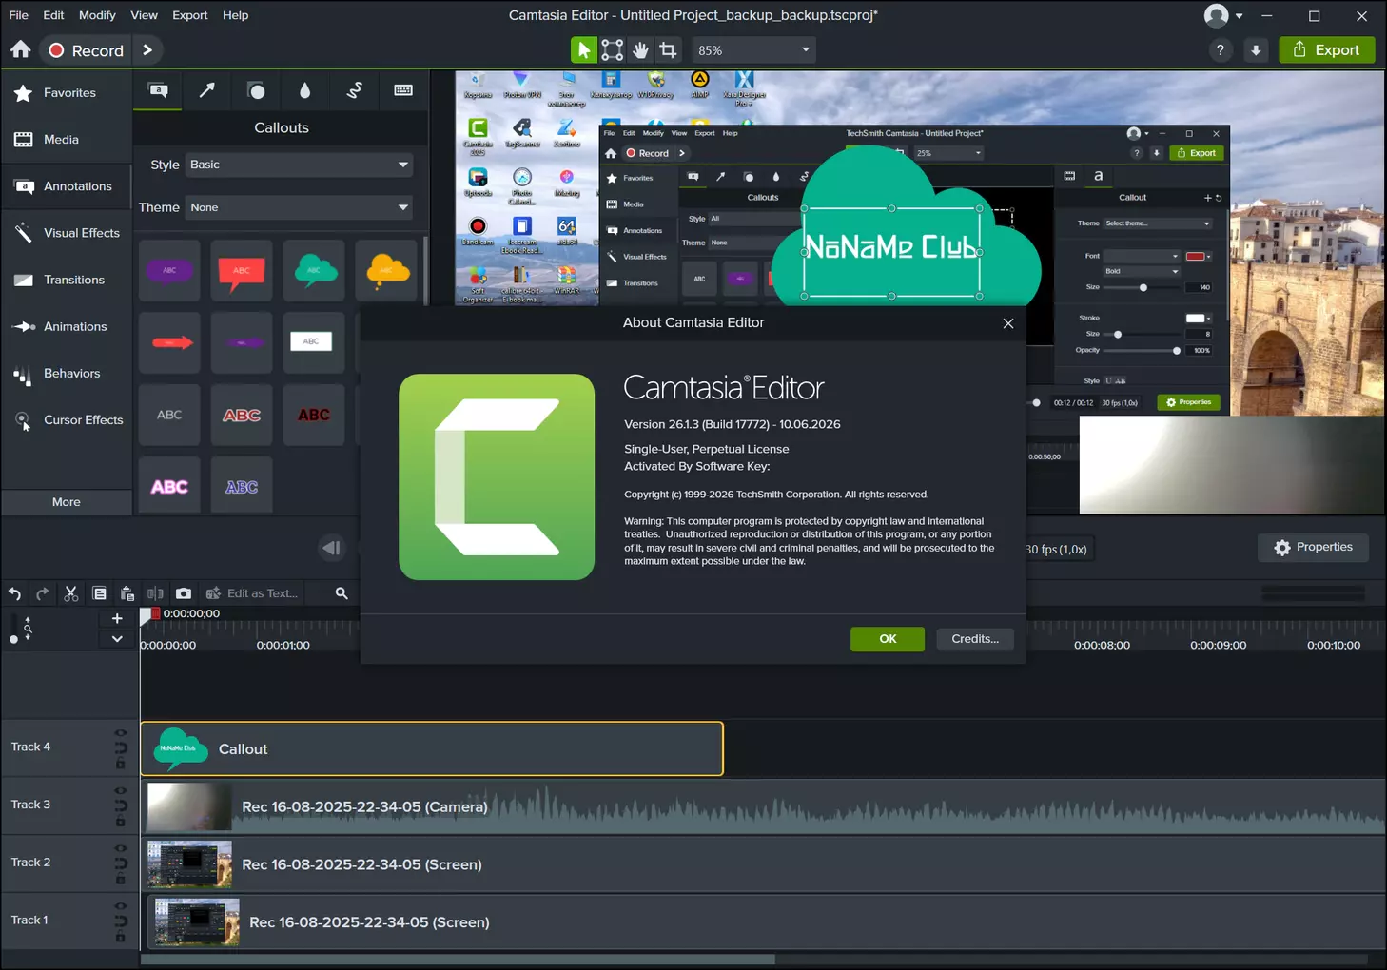The image size is (1387, 970).
Task: Click More to show extra tool tabs
Action: pos(67,502)
